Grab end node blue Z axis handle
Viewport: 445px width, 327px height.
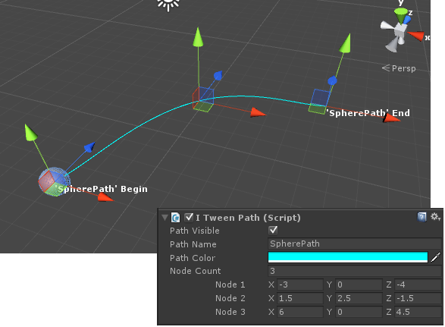point(332,81)
